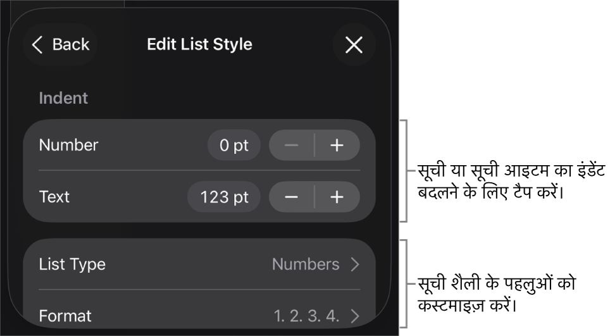Image resolution: width=610 pixels, height=336 pixels.
Task: Edit the 123 pt Text indent field
Action: pos(224,197)
